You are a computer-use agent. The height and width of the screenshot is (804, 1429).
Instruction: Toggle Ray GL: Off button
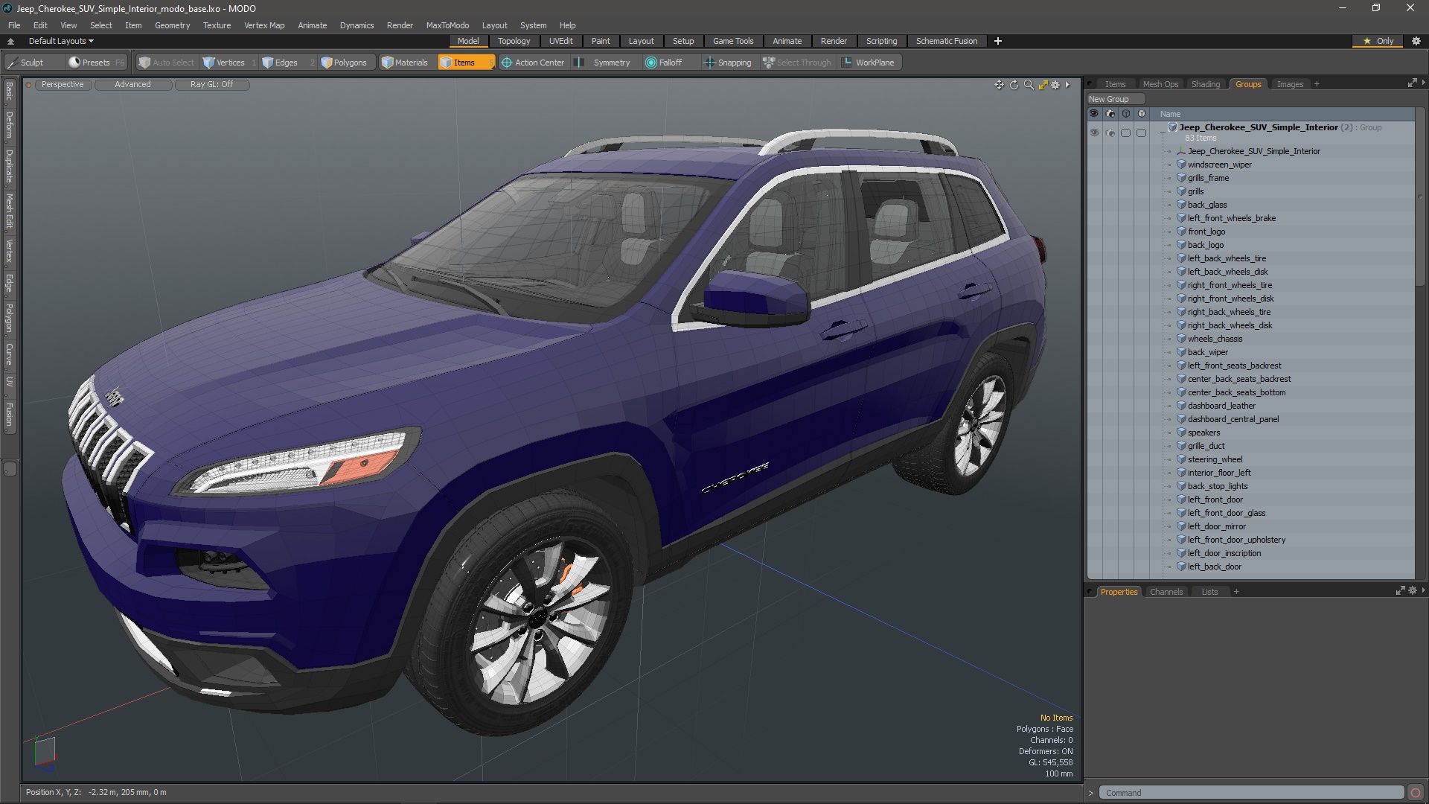(x=211, y=85)
